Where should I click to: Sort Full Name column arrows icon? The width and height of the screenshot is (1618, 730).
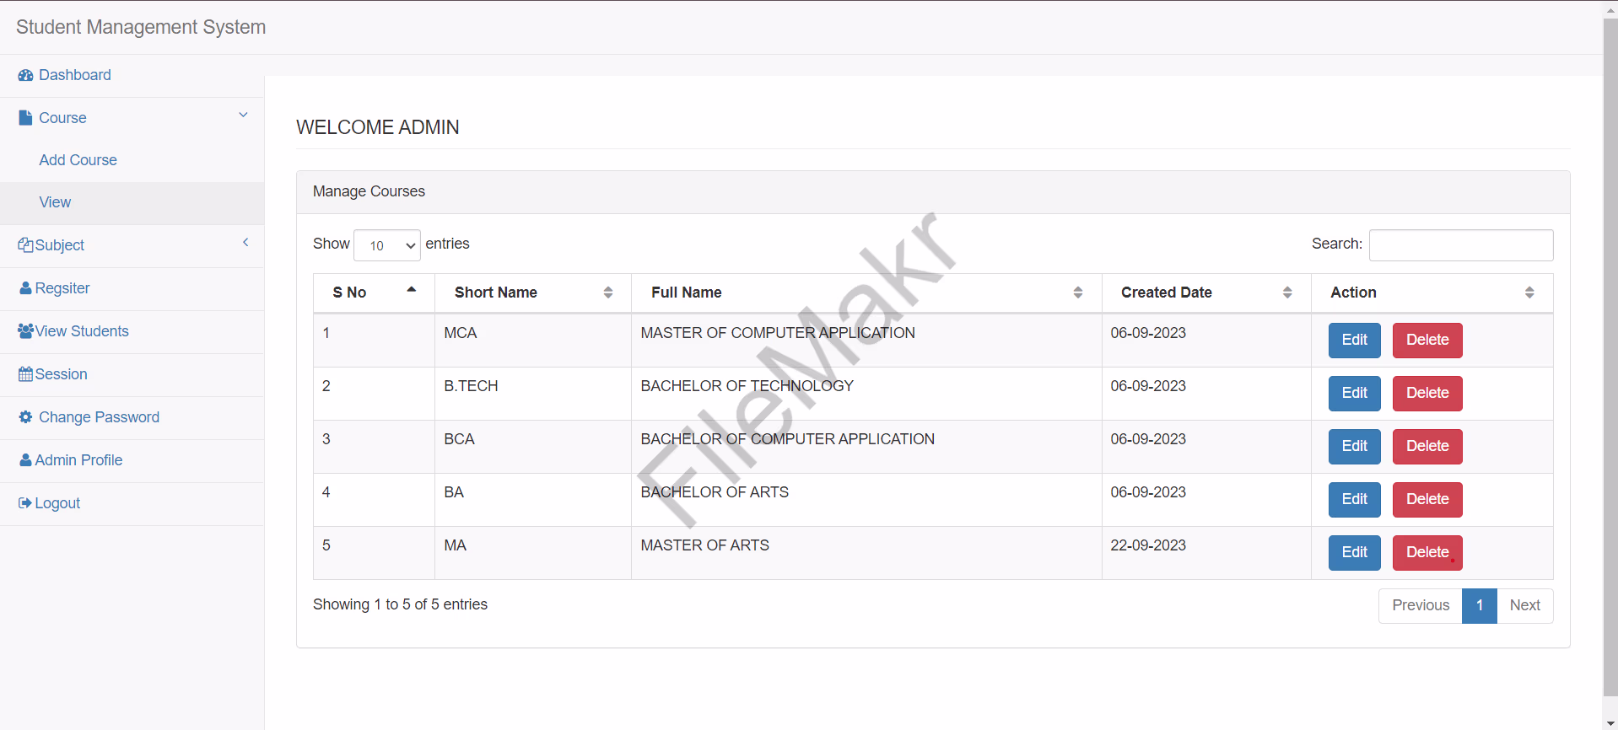[x=1078, y=293]
